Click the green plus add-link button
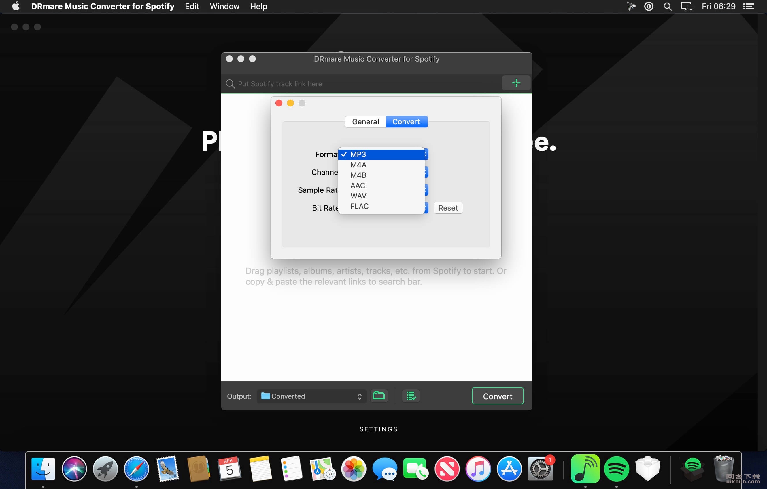This screenshot has width=767, height=489. (516, 83)
